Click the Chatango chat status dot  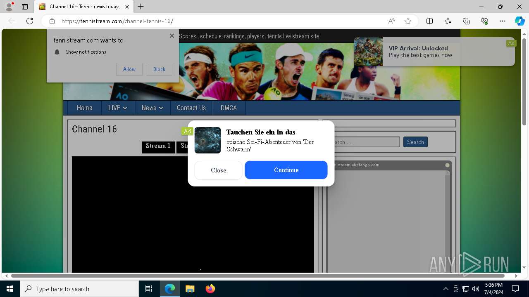pyautogui.click(x=447, y=165)
